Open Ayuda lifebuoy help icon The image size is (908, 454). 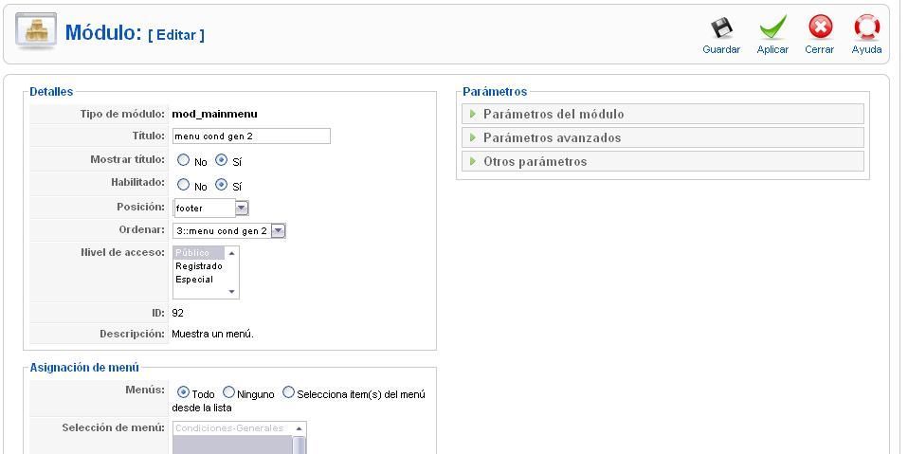866,27
